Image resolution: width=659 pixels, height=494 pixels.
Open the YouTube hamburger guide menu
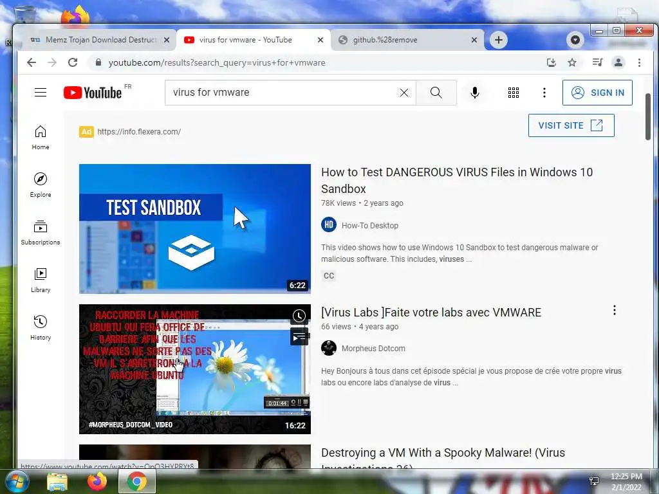tap(41, 93)
